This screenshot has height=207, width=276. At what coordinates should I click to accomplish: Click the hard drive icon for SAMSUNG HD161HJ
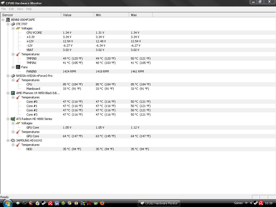click(x=13, y=140)
